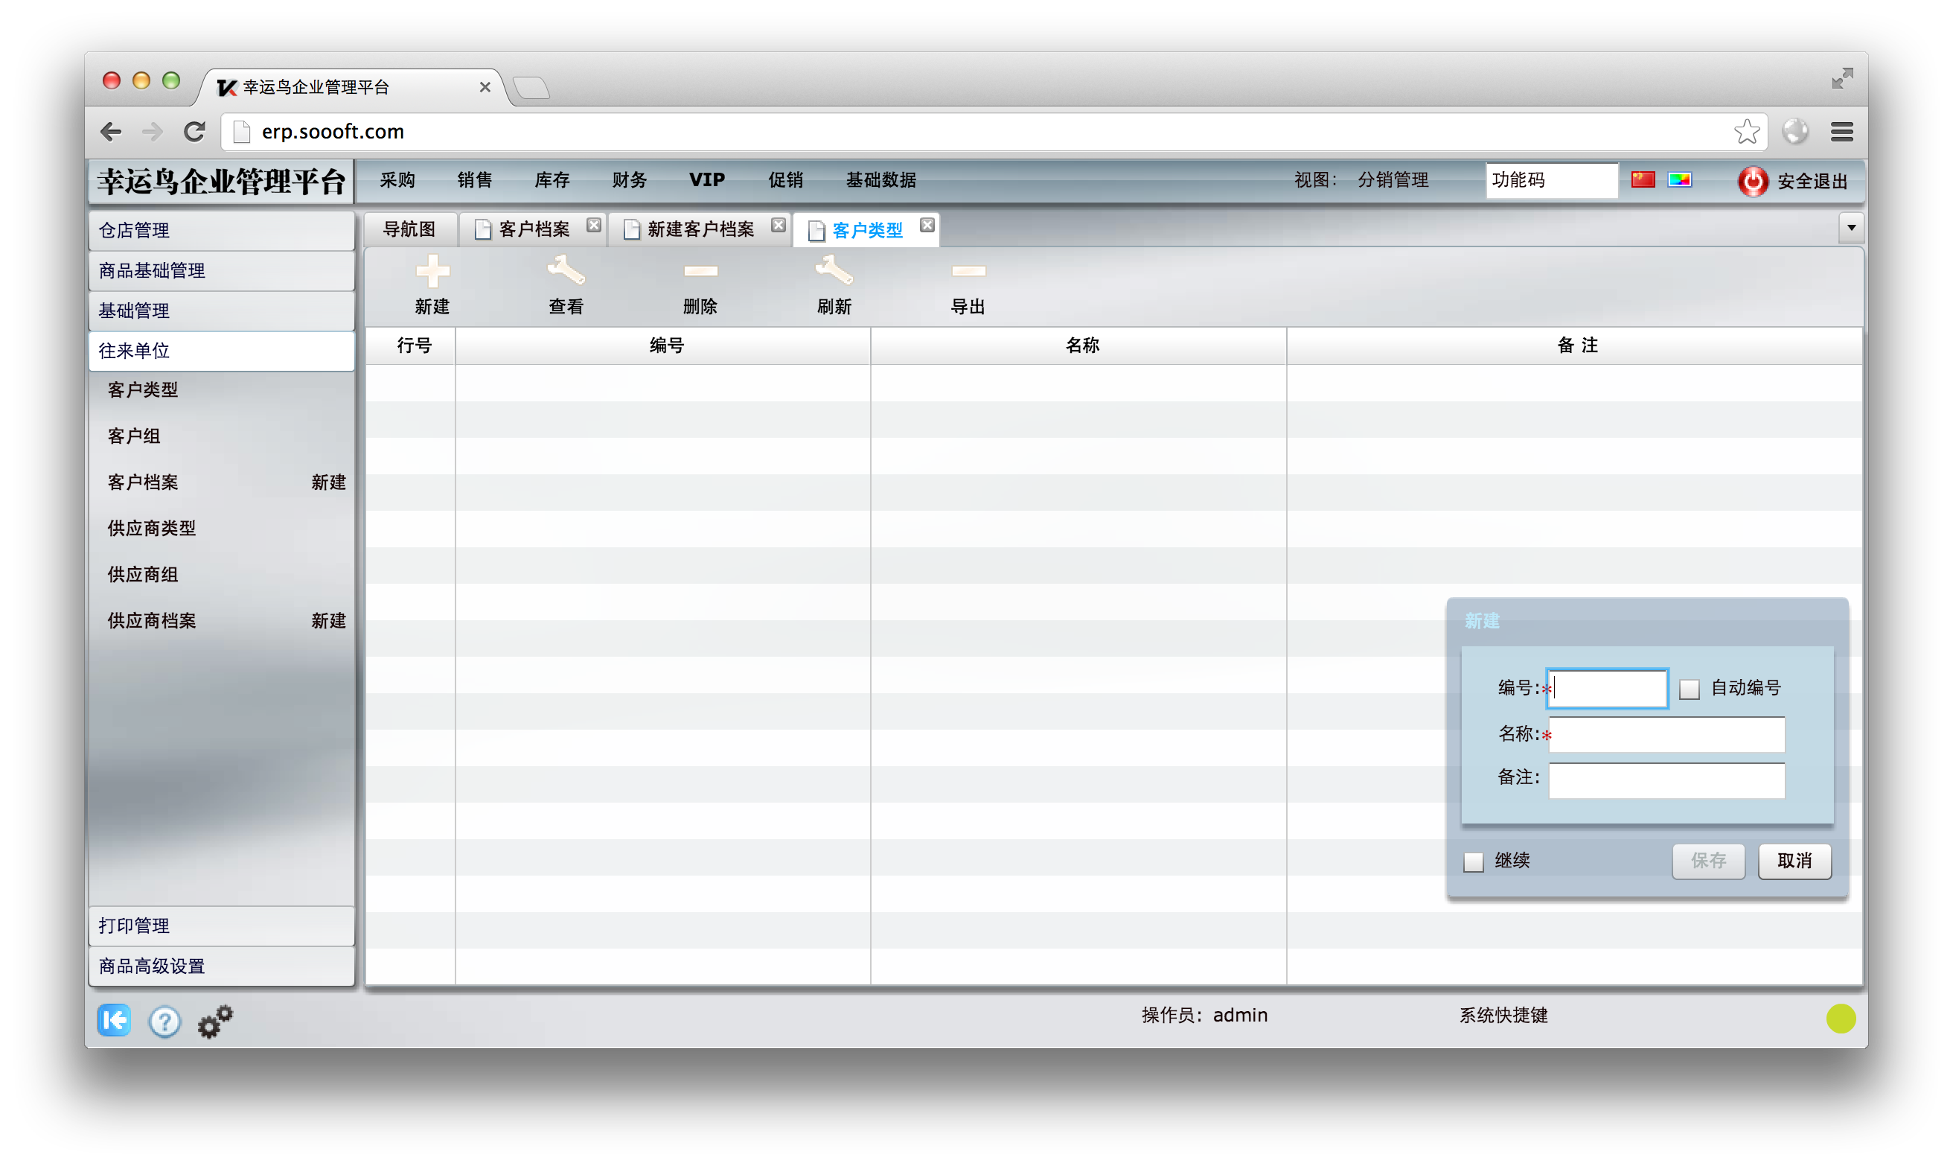Open the tab list dropdown arrow
This screenshot has height=1166, width=1953.
(1851, 227)
